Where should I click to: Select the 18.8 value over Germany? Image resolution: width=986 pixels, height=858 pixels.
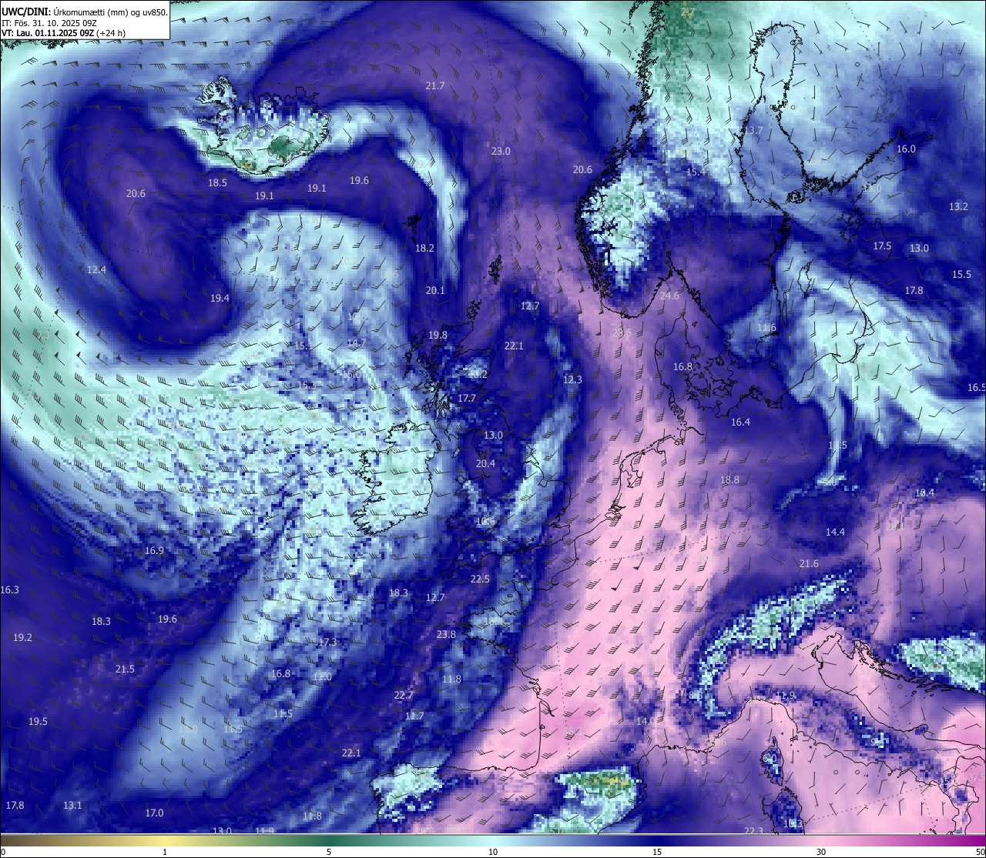pyautogui.click(x=729, y=479)
